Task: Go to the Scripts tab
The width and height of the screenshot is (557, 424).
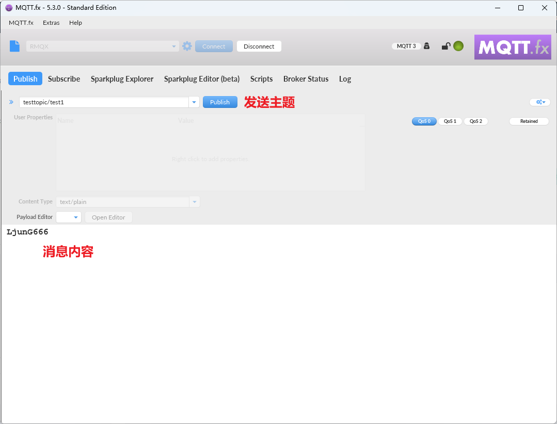Action: [x=261, y=79]
